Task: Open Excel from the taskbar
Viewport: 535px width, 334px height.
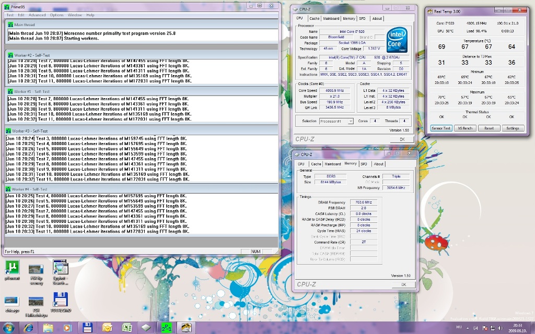Action: pyautogui.click(x=127, y=328)
